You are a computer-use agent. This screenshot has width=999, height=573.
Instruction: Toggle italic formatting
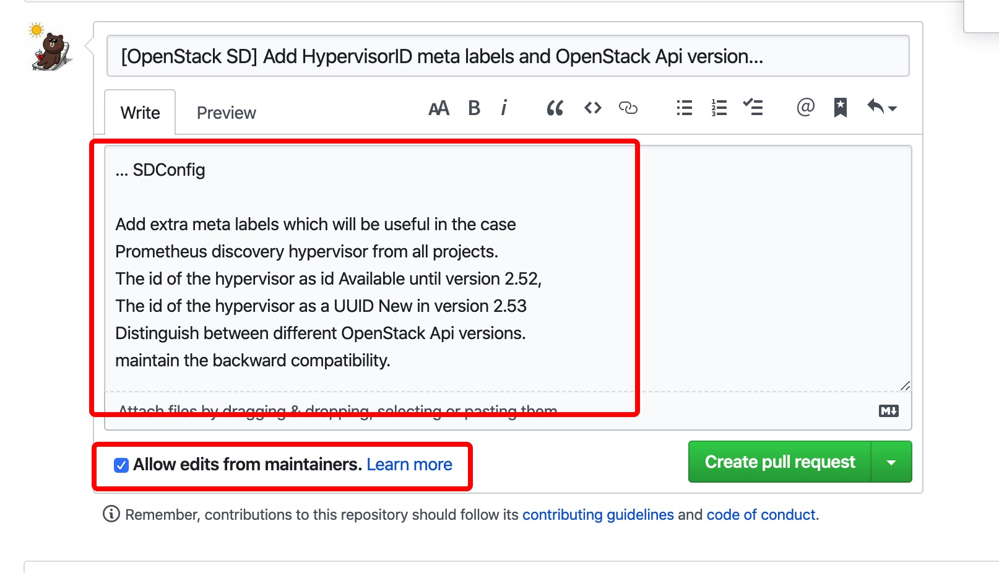click(x=504, y=108)
